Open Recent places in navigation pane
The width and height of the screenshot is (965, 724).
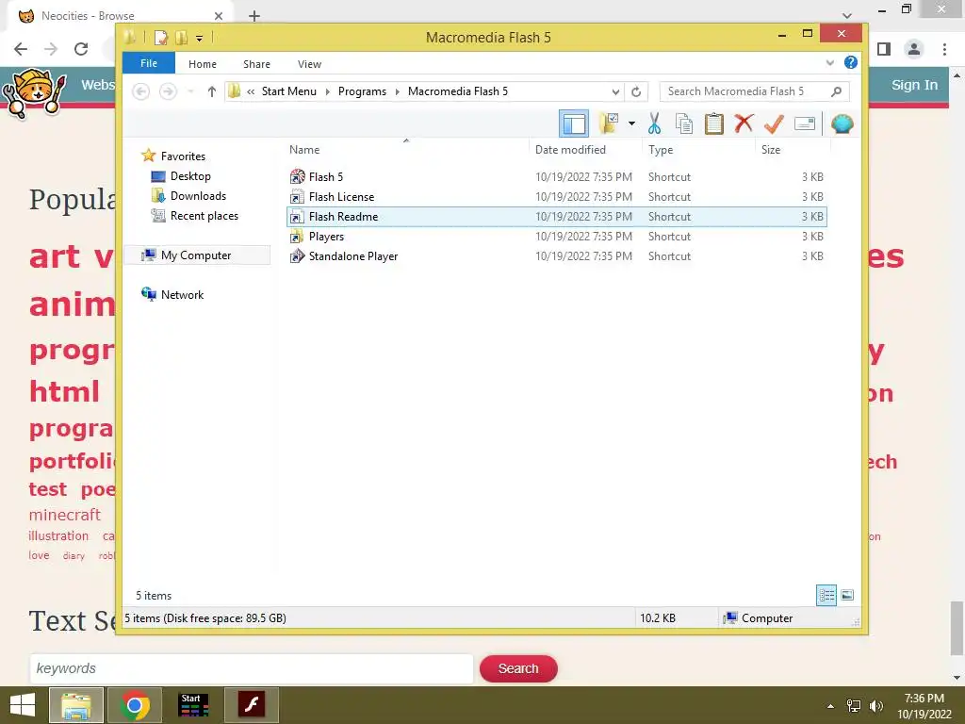204,216
